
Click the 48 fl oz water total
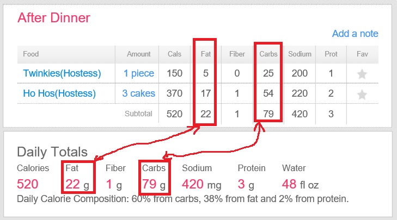[301, 184]
